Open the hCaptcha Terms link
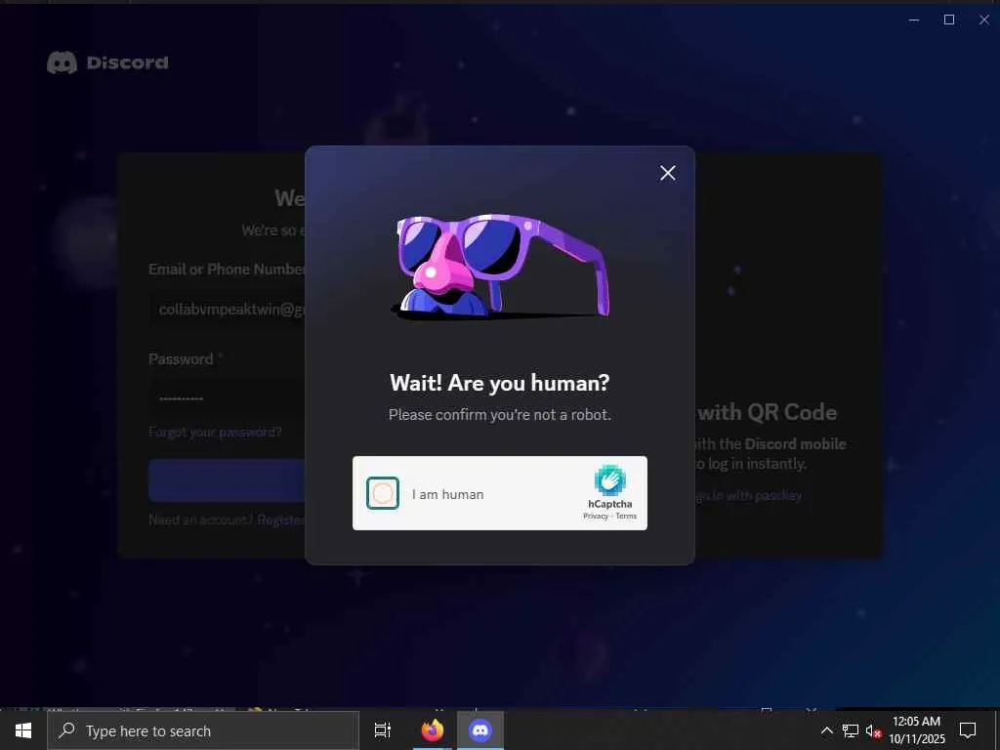The image size is (1000, 750). [626, 516]
